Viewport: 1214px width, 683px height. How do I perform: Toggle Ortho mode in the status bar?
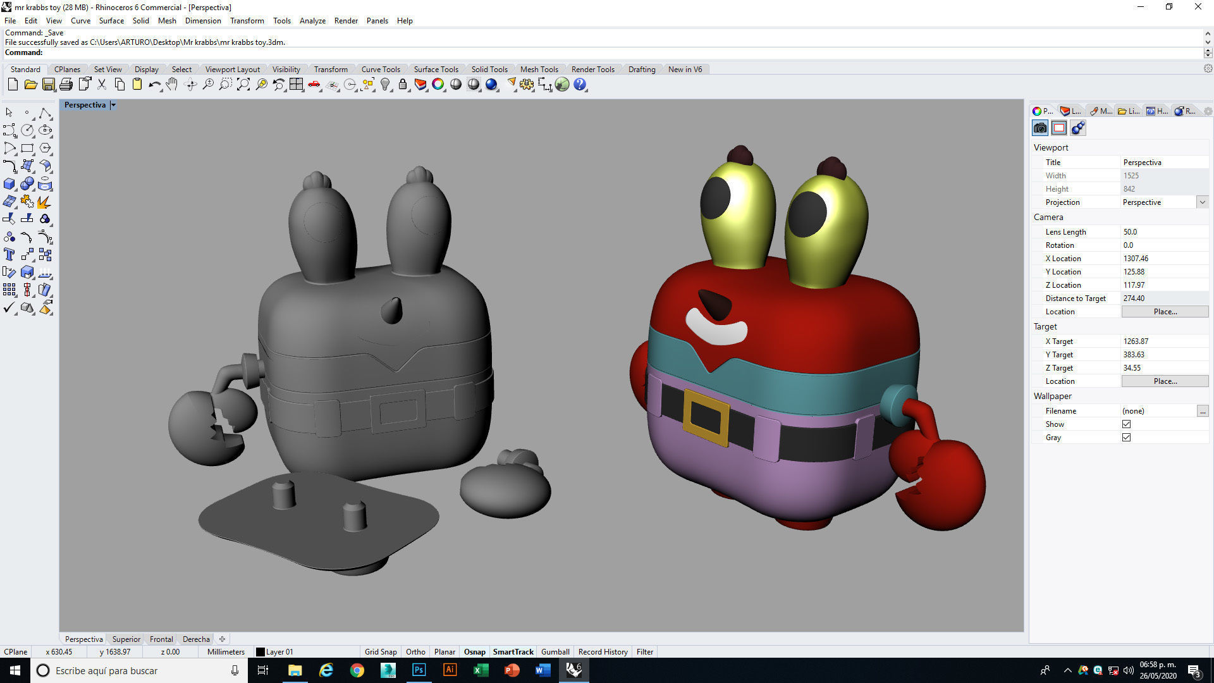point(415,652)
